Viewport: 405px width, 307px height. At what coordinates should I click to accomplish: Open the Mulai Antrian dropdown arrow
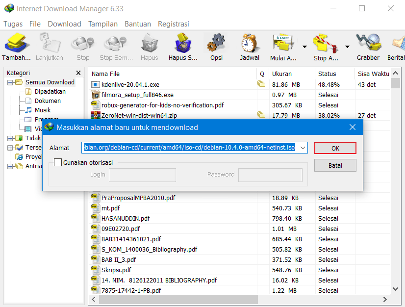coord(305,47)
